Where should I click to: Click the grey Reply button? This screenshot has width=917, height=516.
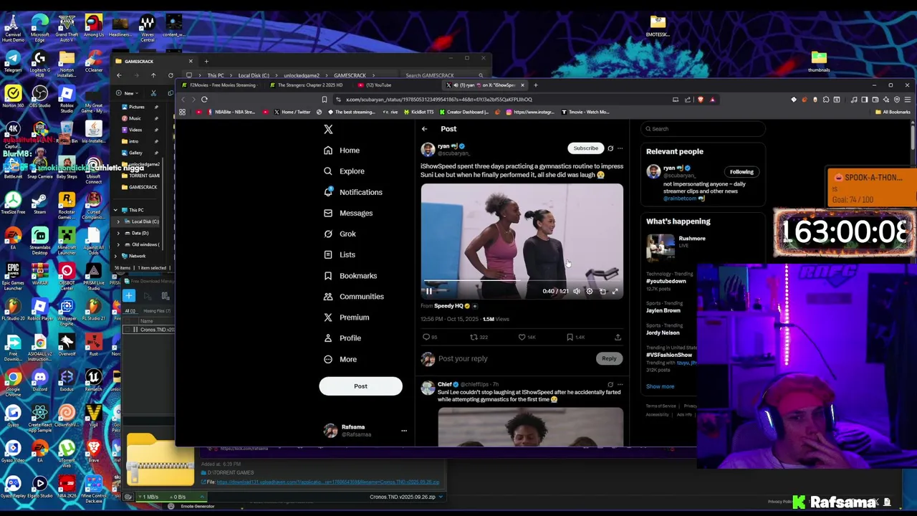click(609, 358)
